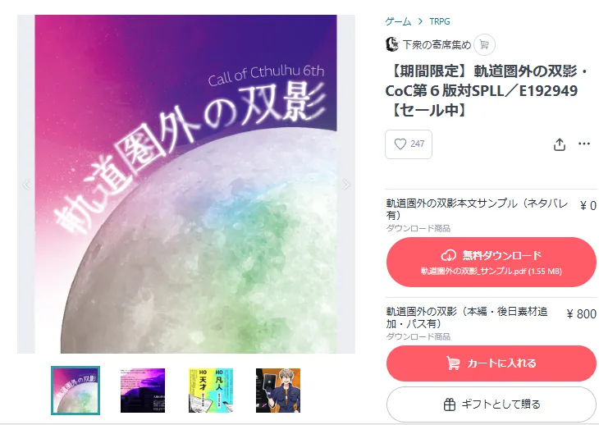The image size is (599, 425).
Task: Click the cart icon in the add-to-cart button
Action: click(453, 363)
